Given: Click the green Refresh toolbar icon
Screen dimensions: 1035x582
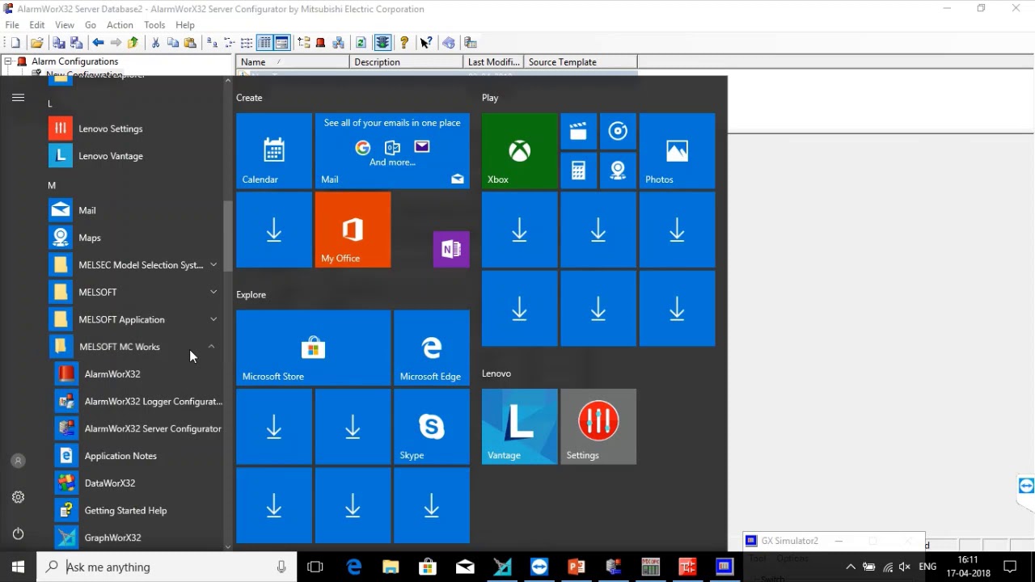Looking at the screenshot, I should click(361, 43).
